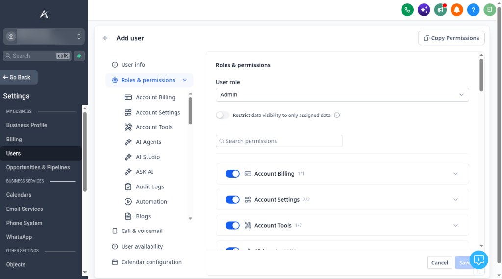Click the green lightning quick actions icon
The height and width of the screenshot is (279, 502).
point(79,56)
